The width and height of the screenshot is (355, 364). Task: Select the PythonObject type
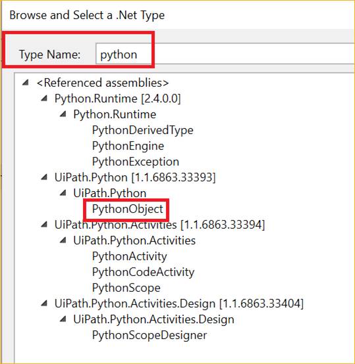(x=128, y=209)
